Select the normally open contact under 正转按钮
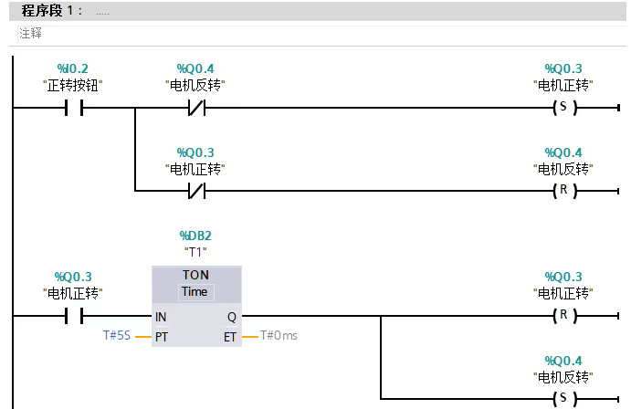Viewport: 631px width, 409px height. tap(73, 108)
